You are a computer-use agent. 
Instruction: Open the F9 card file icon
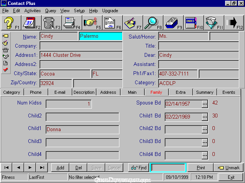pyautogui.click(x=173, y=23)
